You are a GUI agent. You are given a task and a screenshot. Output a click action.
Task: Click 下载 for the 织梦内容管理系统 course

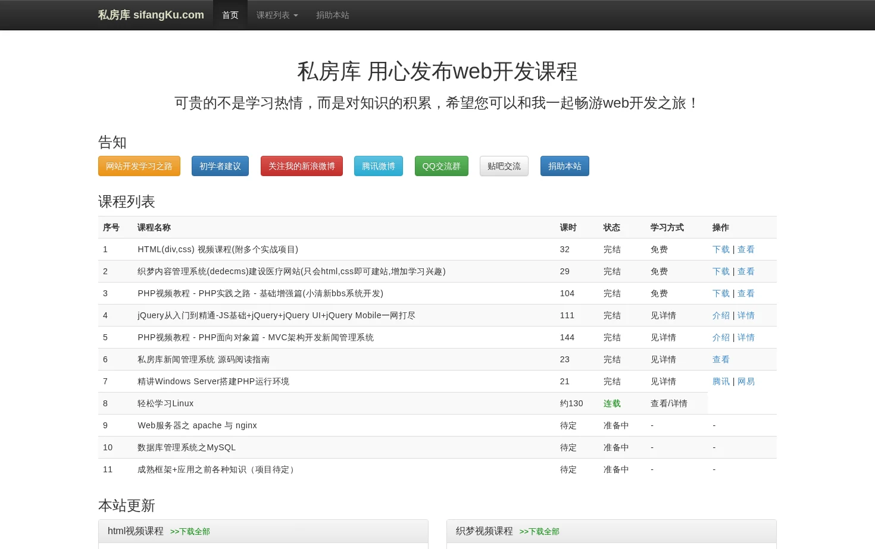tap(721, 271)
